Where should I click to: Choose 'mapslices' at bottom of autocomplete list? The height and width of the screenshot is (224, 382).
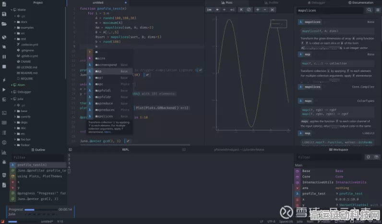pyautogui.click(x=109, y=116)
